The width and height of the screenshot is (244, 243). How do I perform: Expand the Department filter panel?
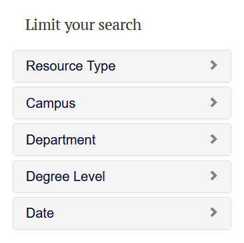pyautogui.click(x=122, y=140)
